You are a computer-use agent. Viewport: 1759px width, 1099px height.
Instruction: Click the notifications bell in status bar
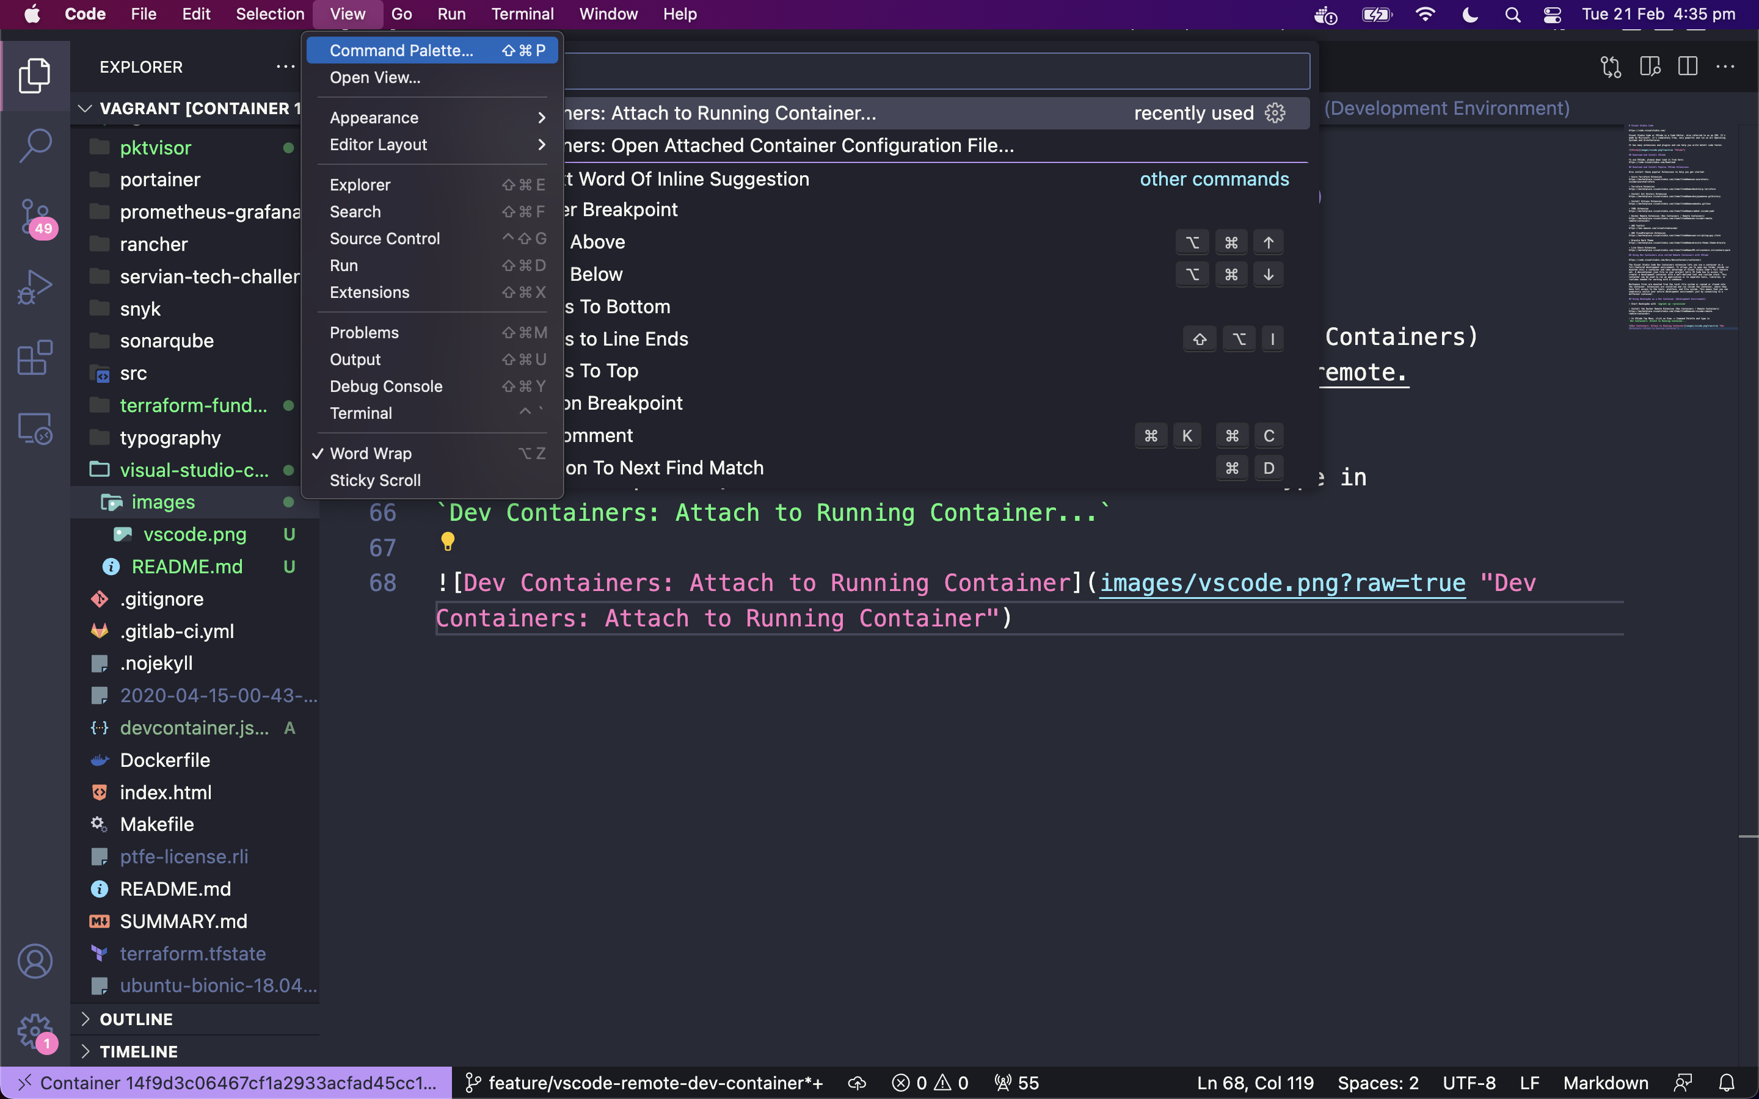(x=1727, y=1083)
